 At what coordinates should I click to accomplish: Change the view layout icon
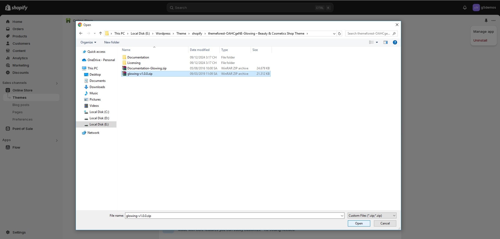point(371,42)
